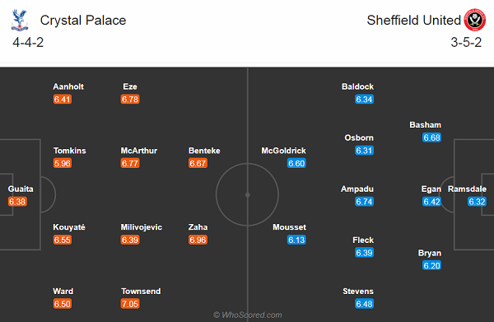Click Mousset's 6.13 rating badge
This screenshot has width=494, height=322.
tap(296, 240)
